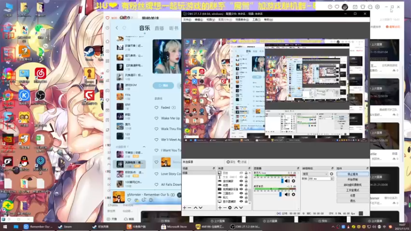Image resolution: width=411 pixels, height=231 pixels.
Task: Open the home icon in the music player sidebar
Action: (107, 42)
